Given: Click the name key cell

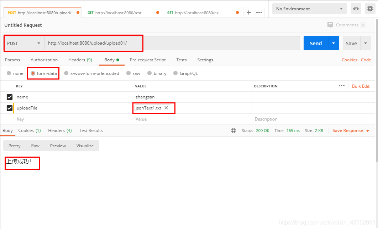Looking at the screenshot, I should pyautogui.click(x=73, y=97).
